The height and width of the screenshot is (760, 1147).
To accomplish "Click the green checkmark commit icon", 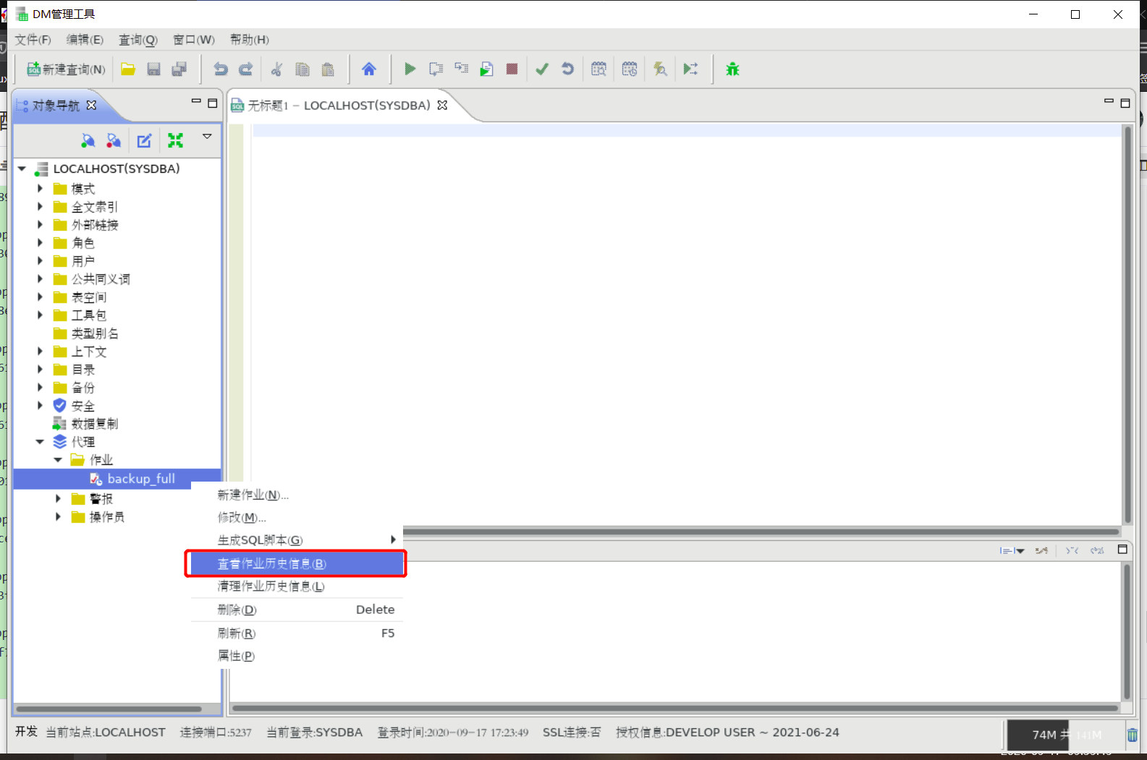I will (542, 69).
